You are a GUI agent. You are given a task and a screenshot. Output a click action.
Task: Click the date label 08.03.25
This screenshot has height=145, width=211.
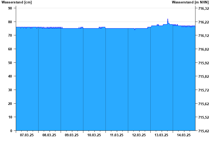click(49, 135)
